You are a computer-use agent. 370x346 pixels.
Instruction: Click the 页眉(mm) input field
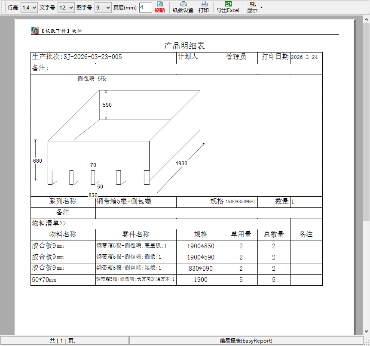pyautogui.click(x=145, y=8)
